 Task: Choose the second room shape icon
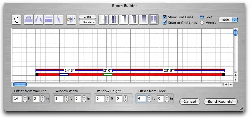(38, 20)
